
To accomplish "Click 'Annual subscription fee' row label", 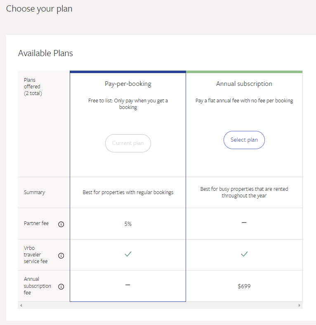I will click(x=37, y=286).
